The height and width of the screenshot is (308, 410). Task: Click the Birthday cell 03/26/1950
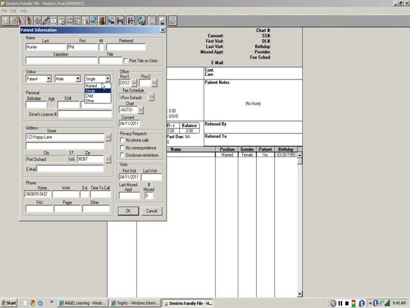[286, 155]
